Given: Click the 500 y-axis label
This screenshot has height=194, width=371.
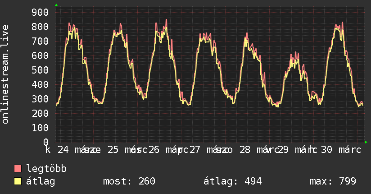Looking at the screenshot, I should [x=40, y=70].
